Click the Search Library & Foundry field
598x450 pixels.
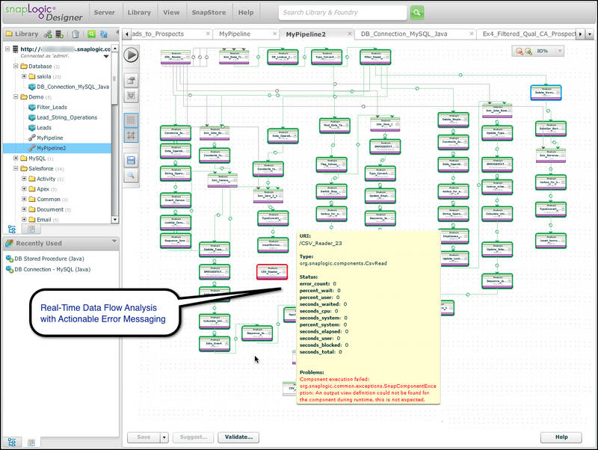tap(342, 13)
